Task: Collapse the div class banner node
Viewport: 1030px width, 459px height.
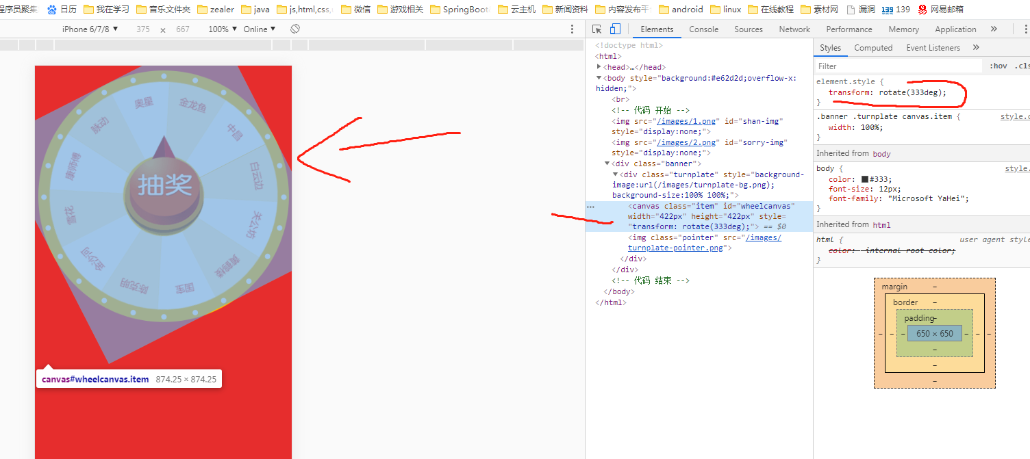Action: tap(607, 163)
